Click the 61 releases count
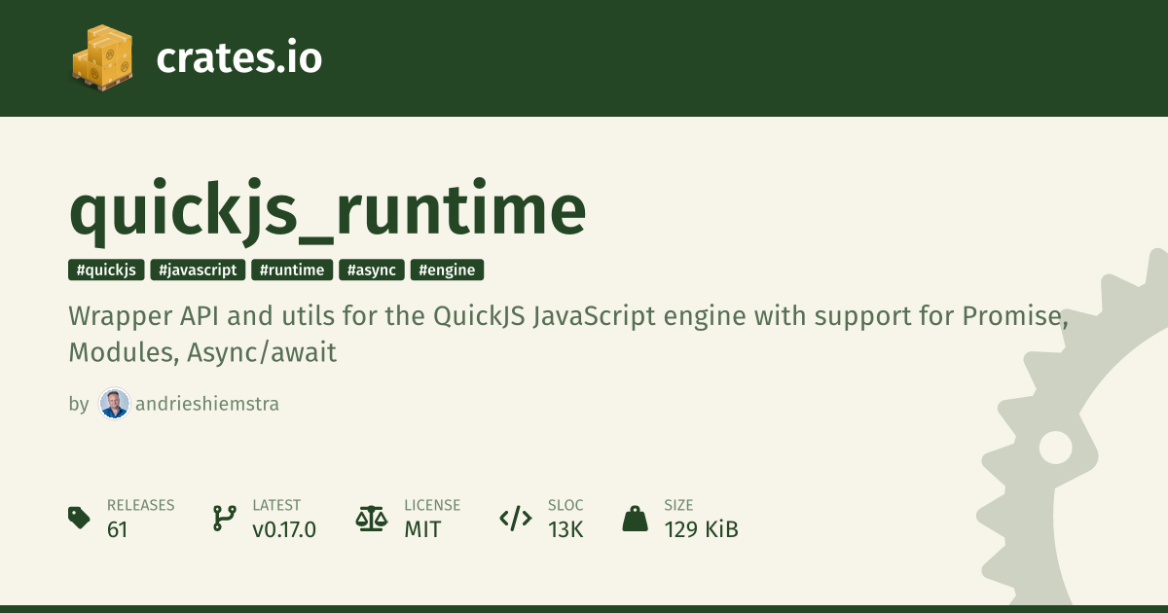 point(118,529)
